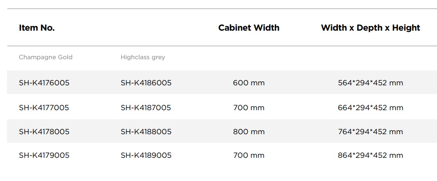Click item number SH-K4186005

coord(146,83)
